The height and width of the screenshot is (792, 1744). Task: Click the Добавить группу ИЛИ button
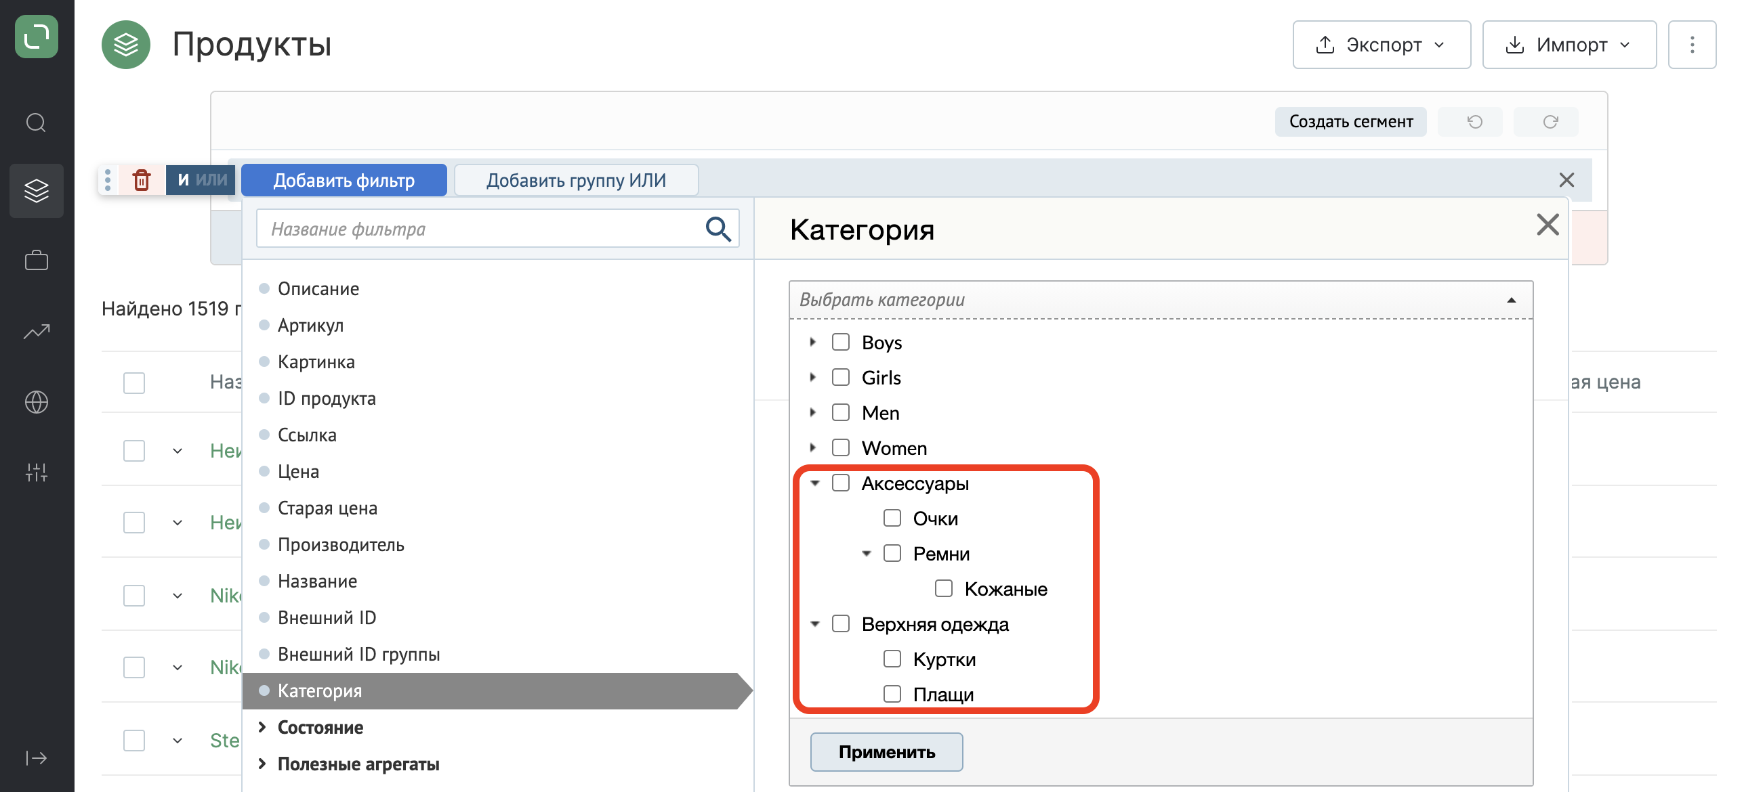pos(576,180)
